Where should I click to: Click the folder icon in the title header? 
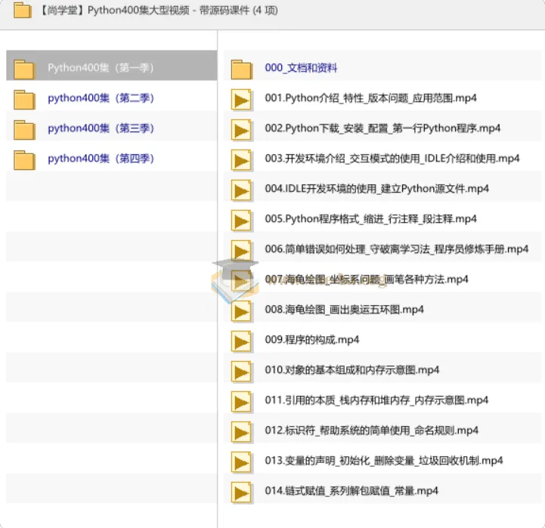point(23,10)
